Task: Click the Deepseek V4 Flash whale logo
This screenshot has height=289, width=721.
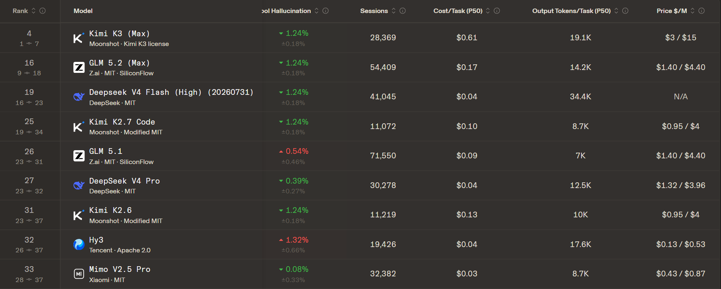Action: [x=79, y=97]
